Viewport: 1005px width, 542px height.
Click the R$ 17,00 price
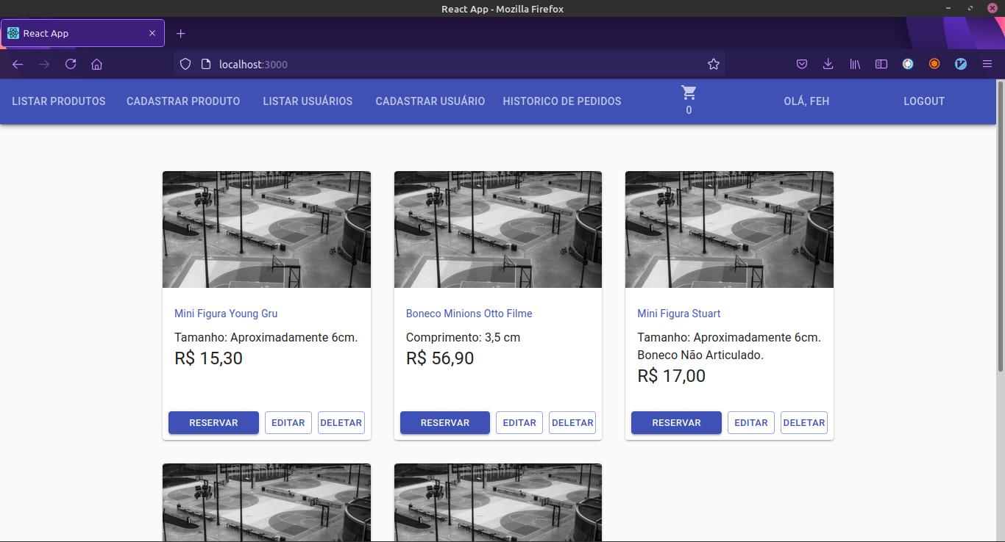672,376
